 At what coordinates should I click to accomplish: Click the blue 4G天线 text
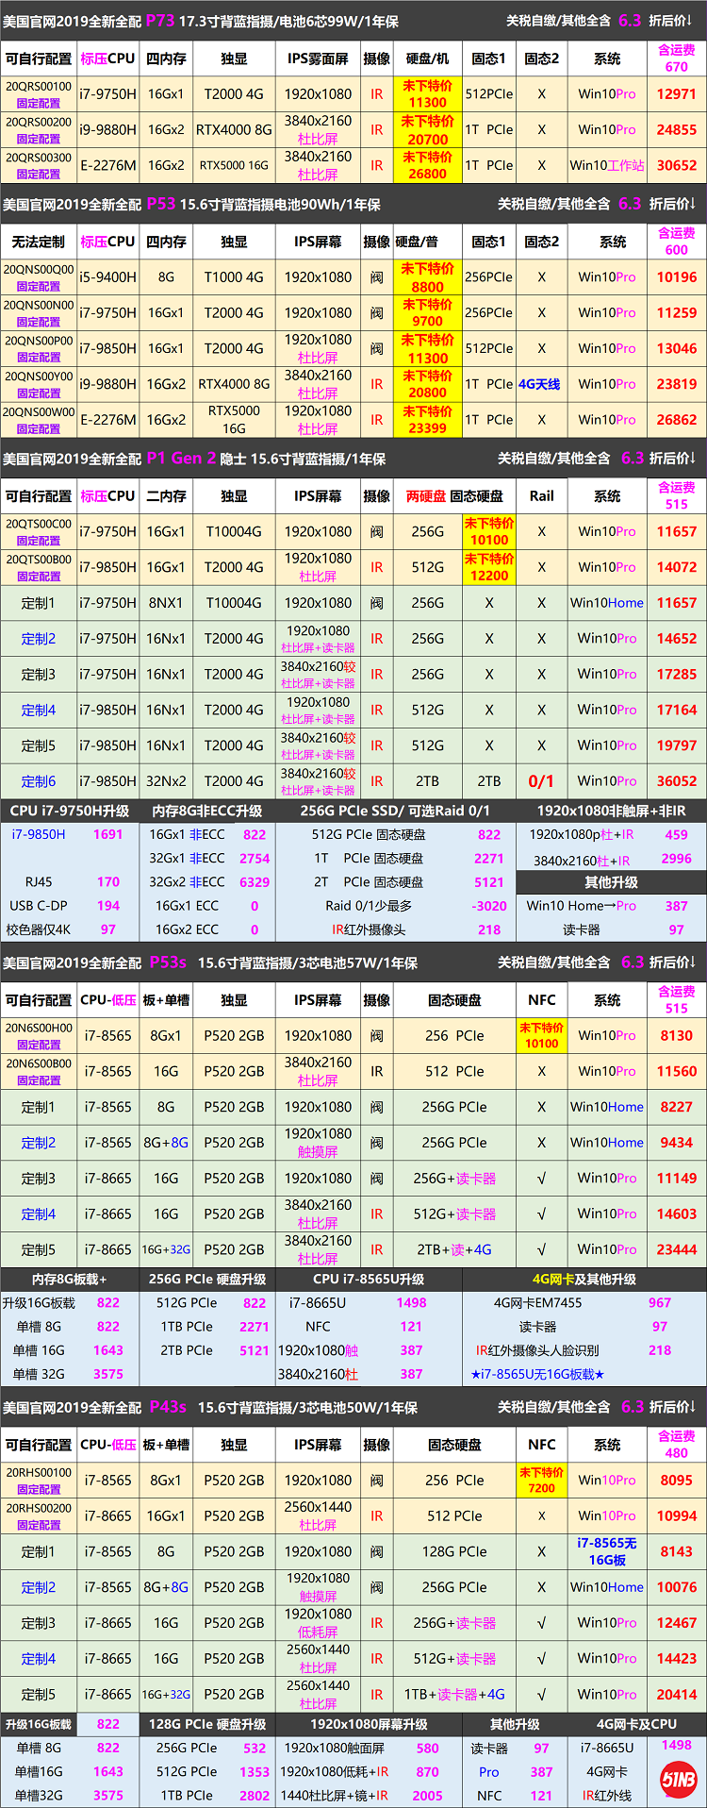539,384
